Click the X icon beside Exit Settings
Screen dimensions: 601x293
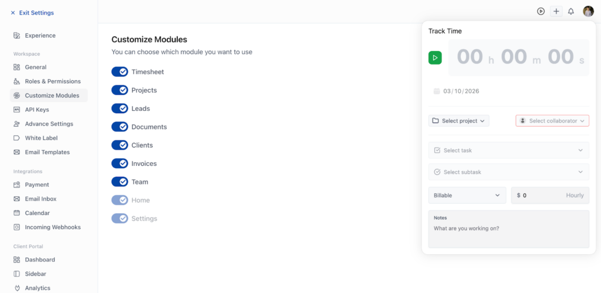pyautogui.click(x=13, y=13)
